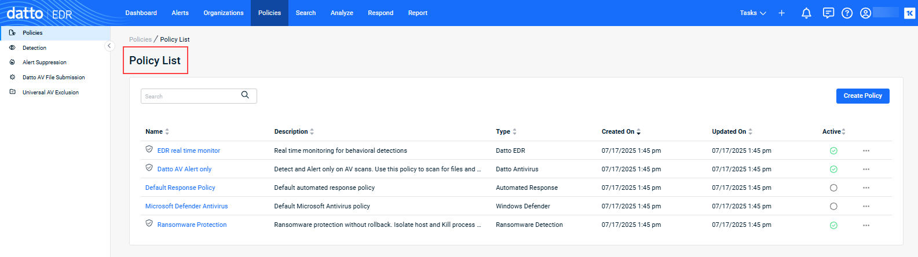918x257 pixels.
Task: Open the Microsoft Defender Antivirus policy link
Action: (186, 206)
